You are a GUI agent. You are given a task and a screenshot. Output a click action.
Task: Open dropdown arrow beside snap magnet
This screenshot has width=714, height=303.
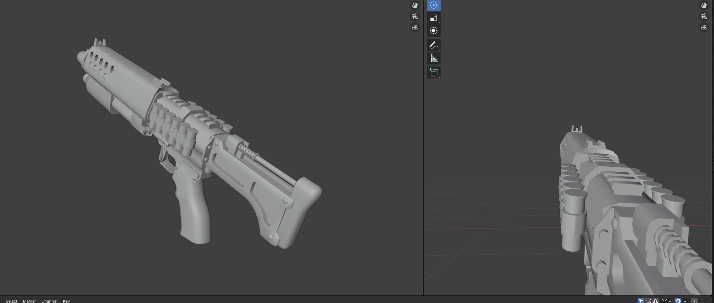[x=685, y=301]
